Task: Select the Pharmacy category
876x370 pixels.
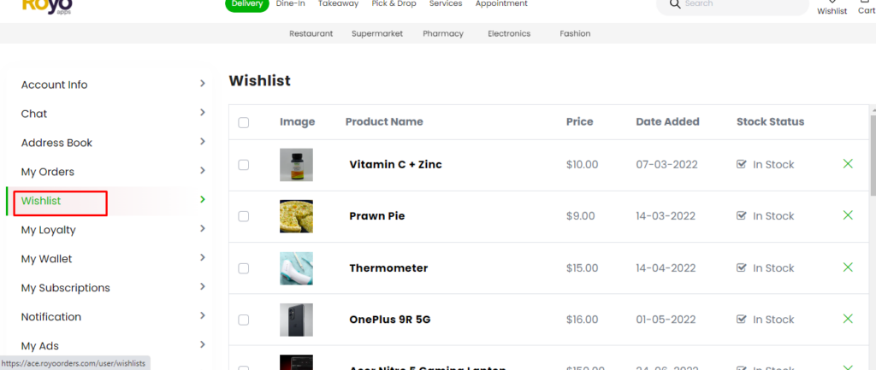Action: pyautogui.click(x=443, y=33)
